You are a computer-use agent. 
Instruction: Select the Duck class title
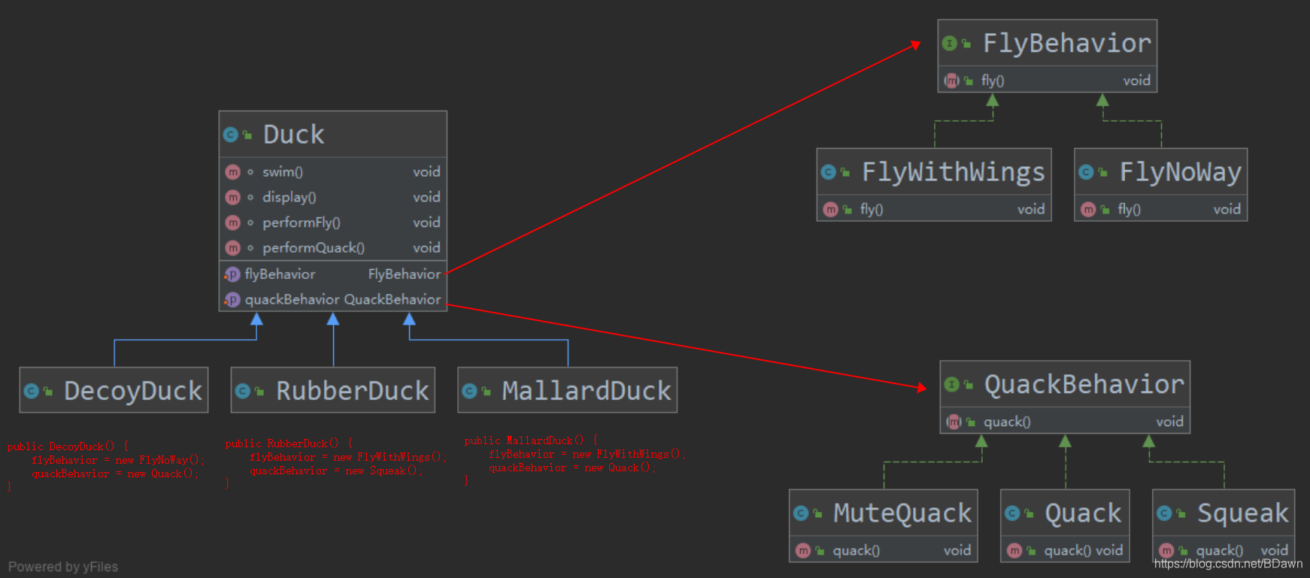tap(294, 135)
